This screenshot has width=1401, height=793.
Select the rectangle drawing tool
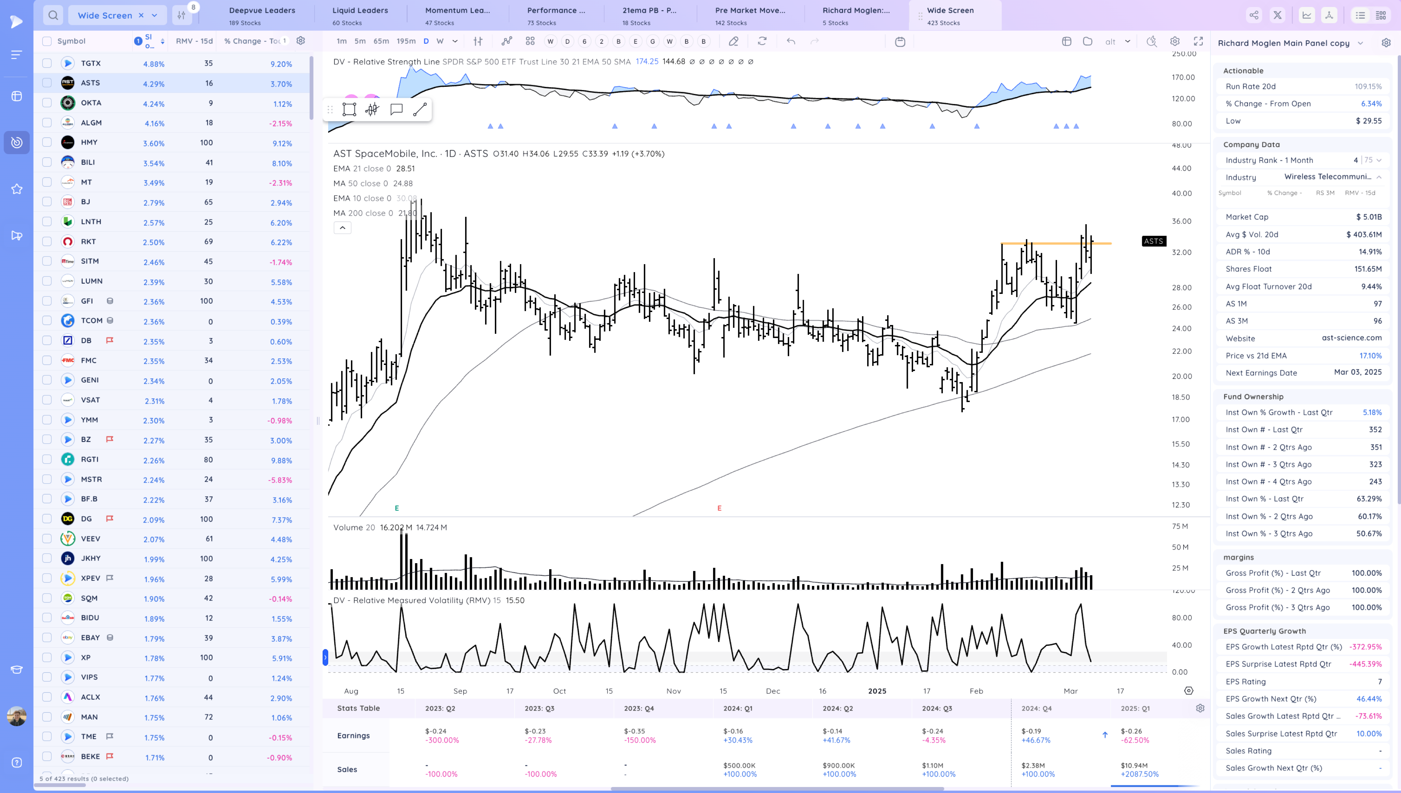(349, 110)
